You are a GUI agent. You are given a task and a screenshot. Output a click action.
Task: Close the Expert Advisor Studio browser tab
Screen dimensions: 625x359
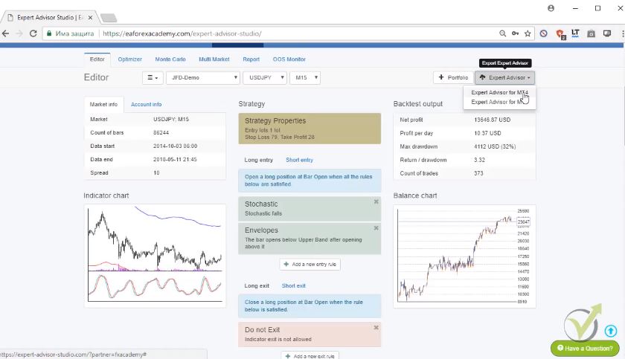(91, 18)
